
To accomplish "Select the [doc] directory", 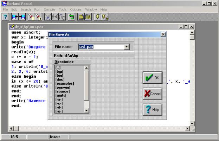I will pyautogui.click(x=60, y=79).
